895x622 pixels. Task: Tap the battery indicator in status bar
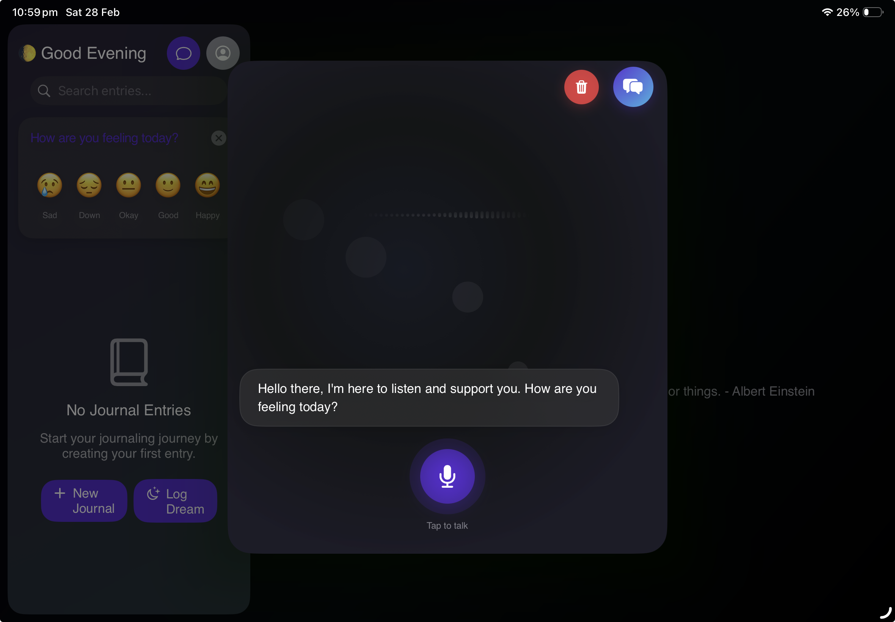point(873,12)
